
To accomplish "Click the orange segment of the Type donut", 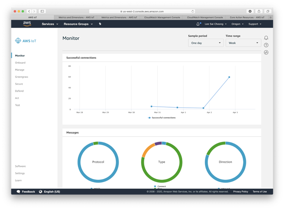I will pos(148,150).
